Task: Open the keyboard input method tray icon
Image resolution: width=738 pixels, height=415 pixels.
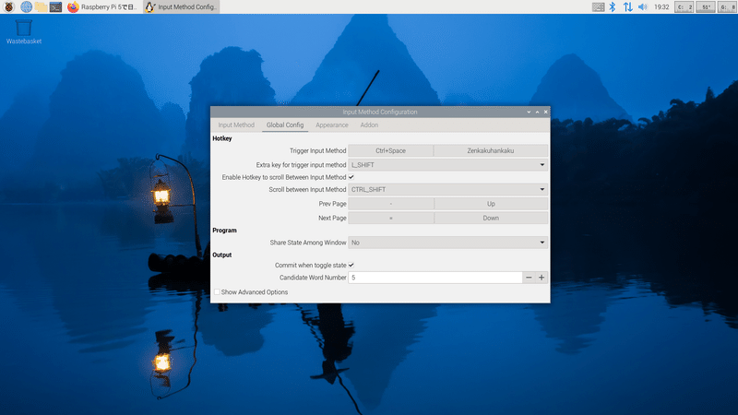Action: point(598,6)
